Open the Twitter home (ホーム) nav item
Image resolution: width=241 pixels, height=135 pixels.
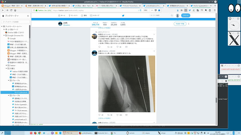(x=62, y=15)
